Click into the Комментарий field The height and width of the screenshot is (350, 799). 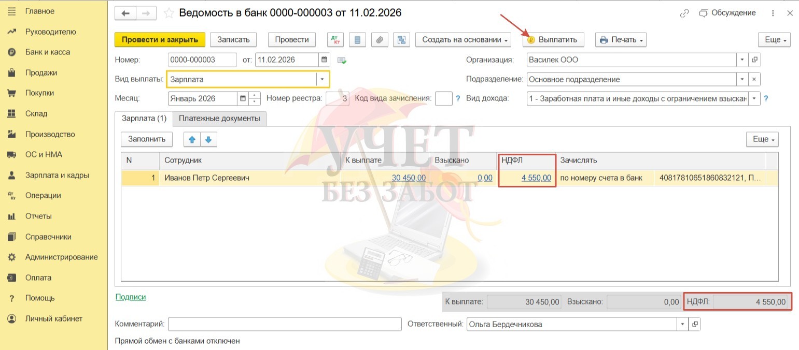point(285,324)
